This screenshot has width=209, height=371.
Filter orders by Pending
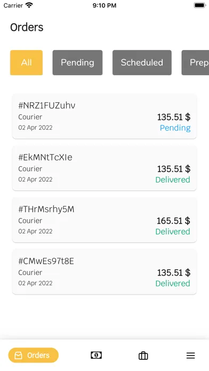coord(77,62)
